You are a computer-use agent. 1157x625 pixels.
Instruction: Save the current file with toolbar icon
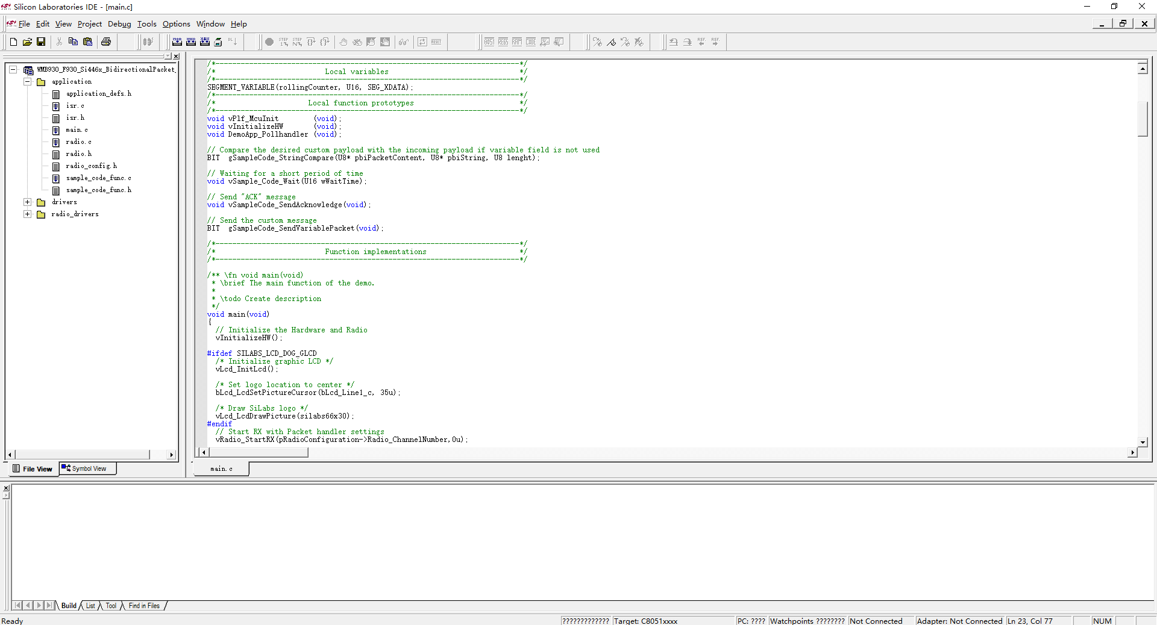pos(41,42)
